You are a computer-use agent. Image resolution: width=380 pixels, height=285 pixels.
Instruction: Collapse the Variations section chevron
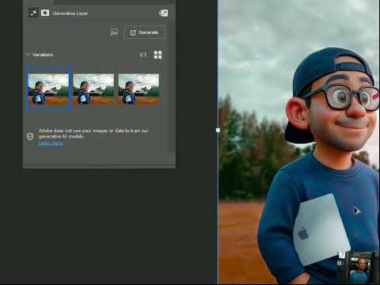(28, 55)
